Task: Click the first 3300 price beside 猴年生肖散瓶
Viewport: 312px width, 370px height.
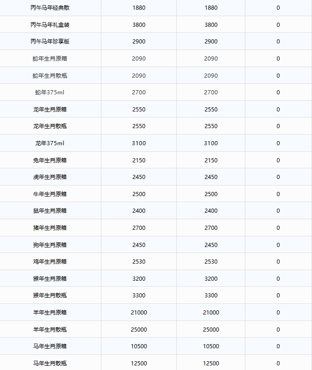Action: 139,296
